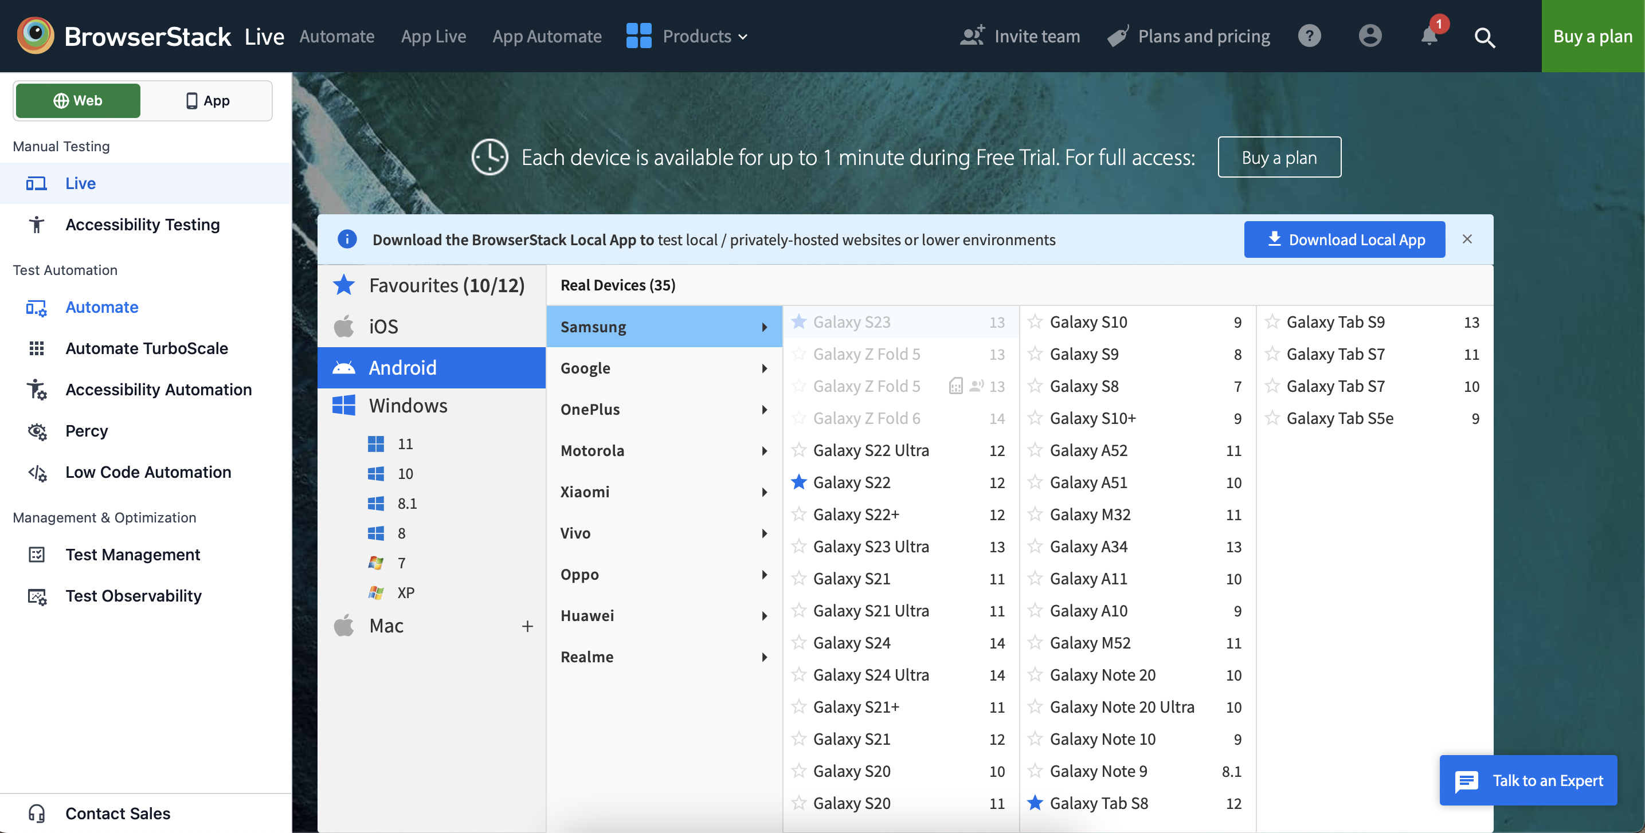Expand the Google device list arrow
This screenshot has height=833, width=1645.
point(763,368)
